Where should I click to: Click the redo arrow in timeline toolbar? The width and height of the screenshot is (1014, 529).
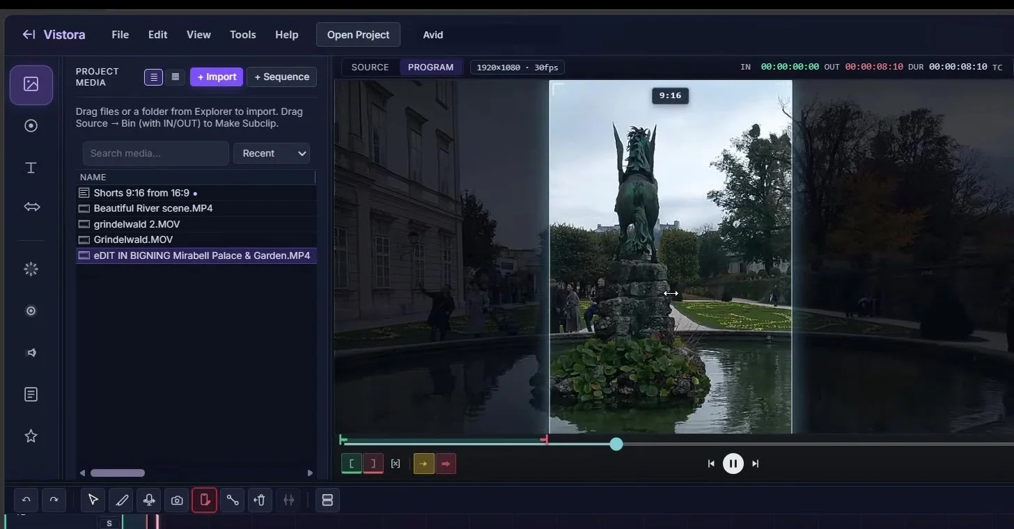pos(54,500)
